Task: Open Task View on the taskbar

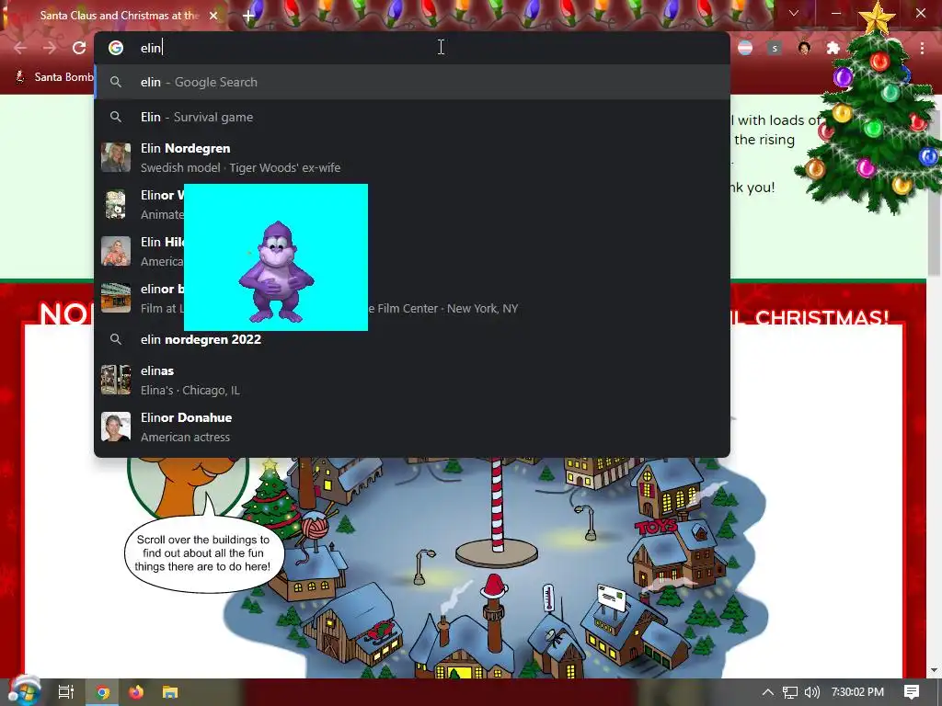Action: (x=66, y=692)
